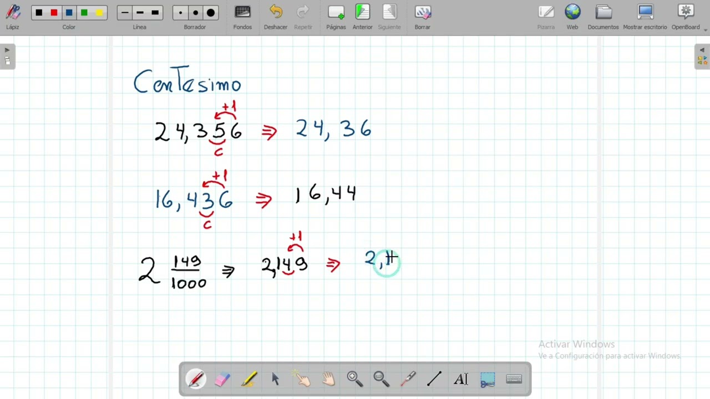
Task: Click Mostrar escritorio to show desktop
Action: tap(645, 17)
